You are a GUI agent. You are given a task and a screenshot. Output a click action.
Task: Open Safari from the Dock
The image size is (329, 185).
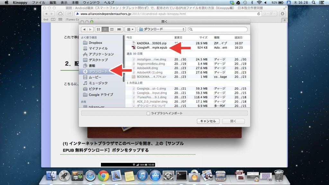click(90, 176)
